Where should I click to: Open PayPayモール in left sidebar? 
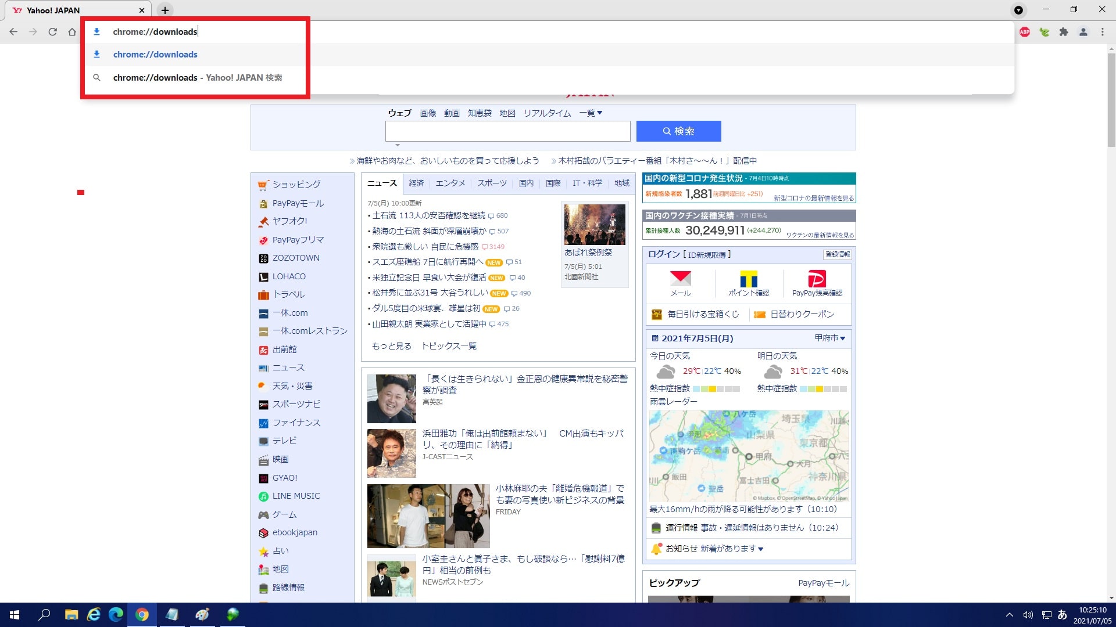298,204
